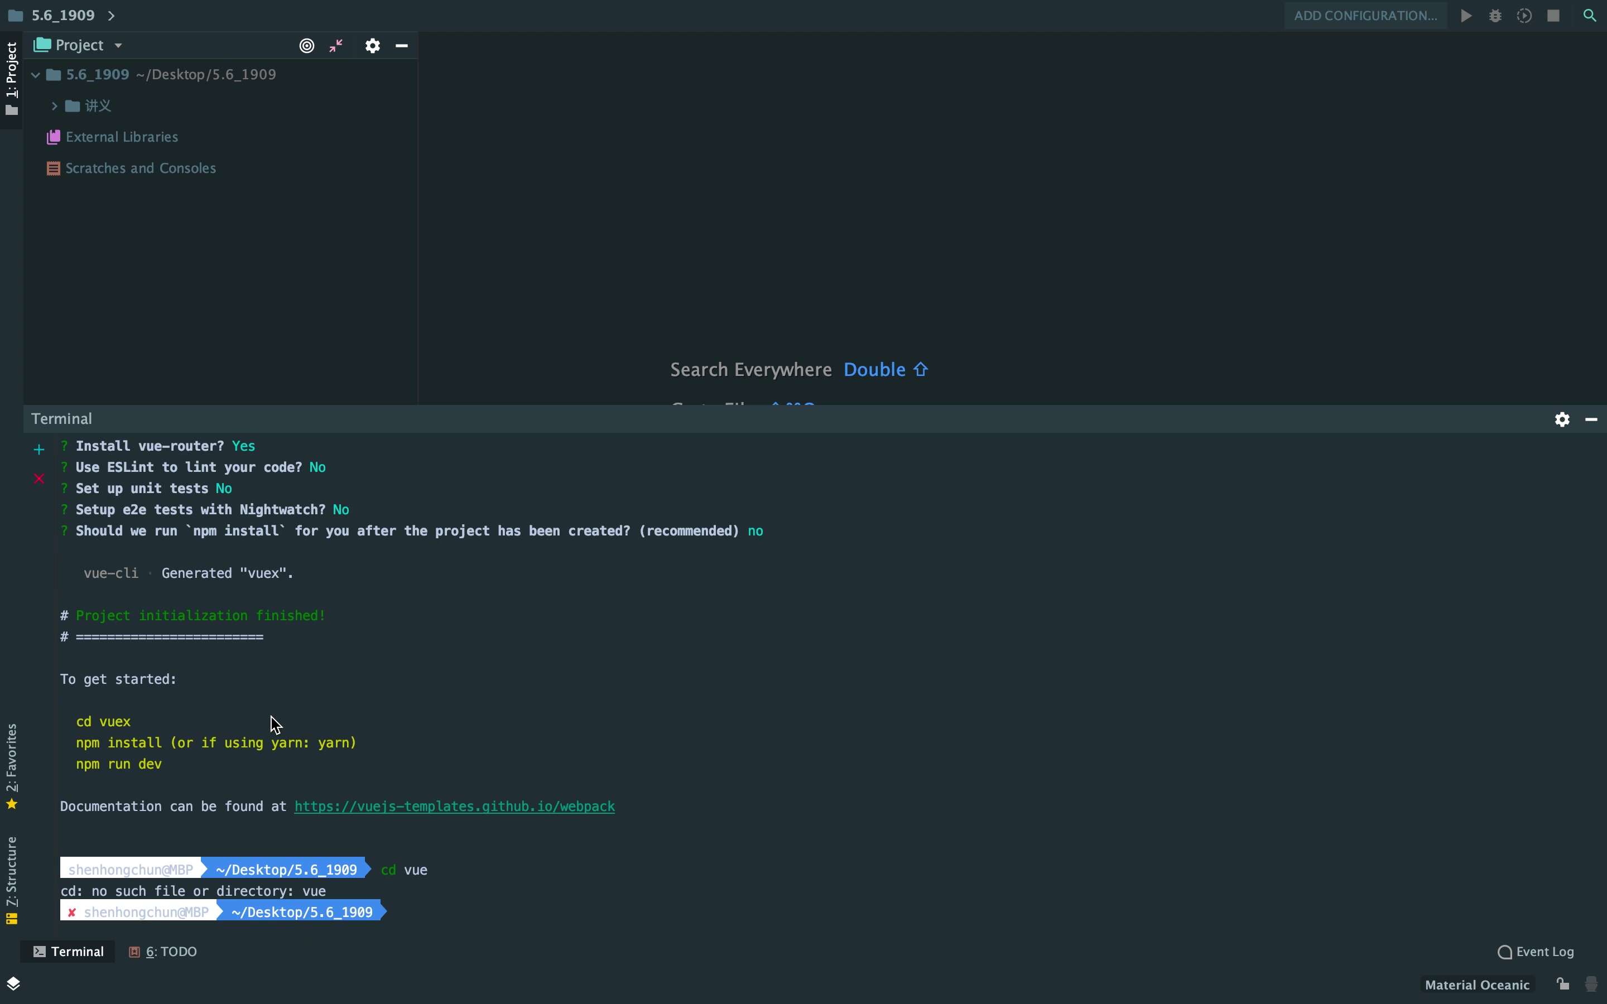Screen dimensions: 1607x1004
Task: Click the locate/scroll-from-source target icon
Action: [x=306, y=46]
